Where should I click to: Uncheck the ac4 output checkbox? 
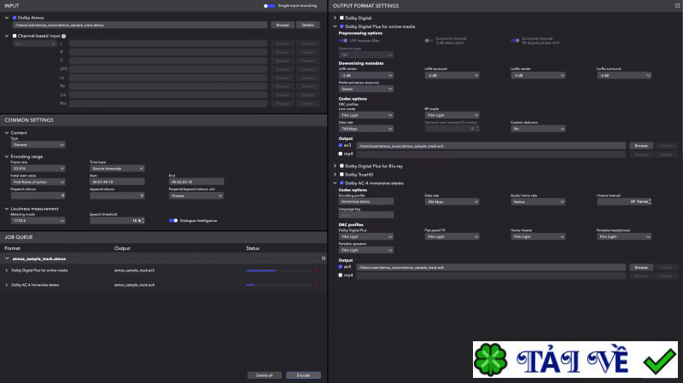tap(341, 267)
